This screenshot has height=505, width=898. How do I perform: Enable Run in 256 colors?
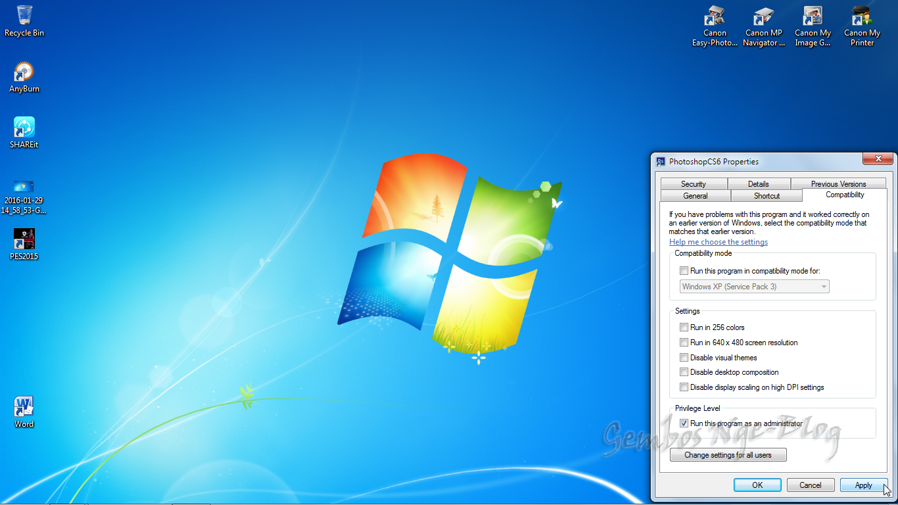[x=684, y=327]
